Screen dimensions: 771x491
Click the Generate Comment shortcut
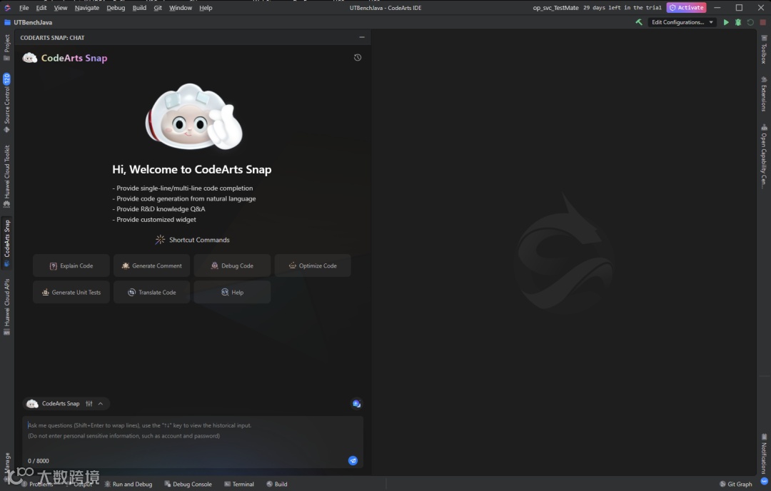coord(151,265)
